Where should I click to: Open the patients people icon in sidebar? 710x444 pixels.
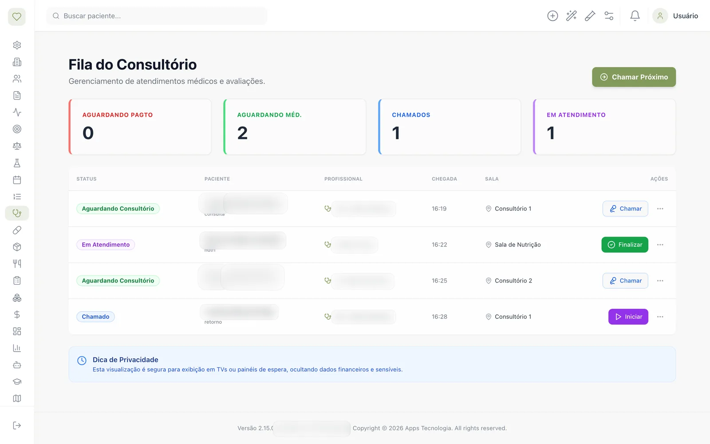[17, 79]
